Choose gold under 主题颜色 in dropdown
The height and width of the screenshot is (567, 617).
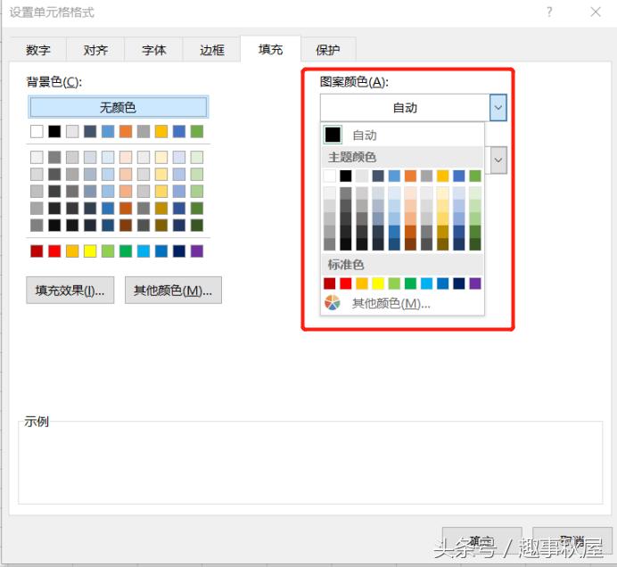[x=442, y=176]
